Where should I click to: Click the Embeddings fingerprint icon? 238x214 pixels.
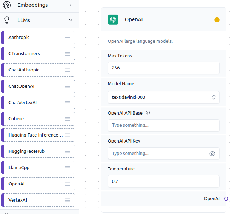[7, 5]
